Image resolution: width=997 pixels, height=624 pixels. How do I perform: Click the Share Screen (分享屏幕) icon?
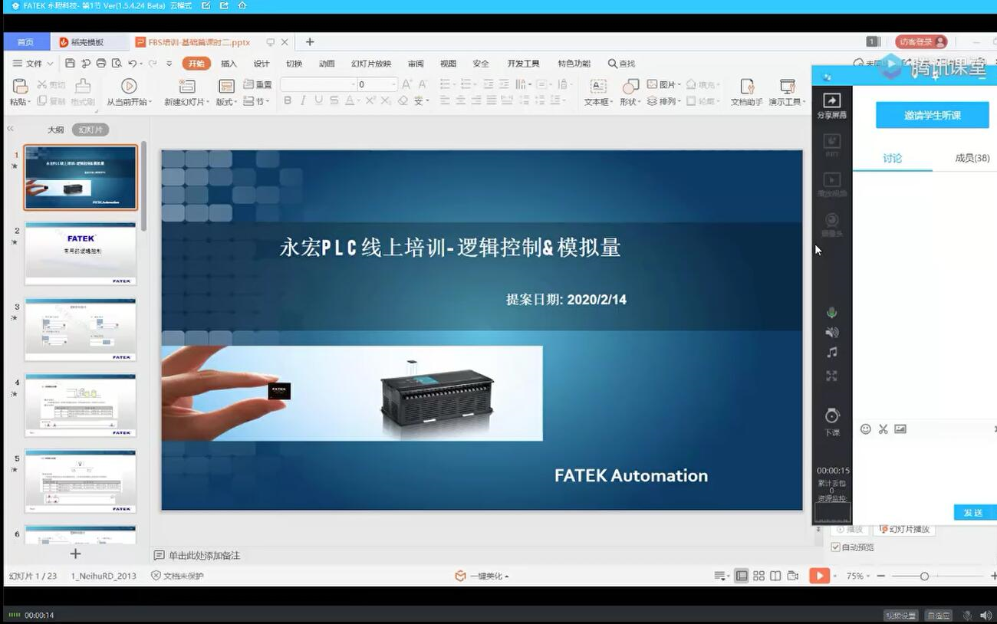tap(832, 100)
